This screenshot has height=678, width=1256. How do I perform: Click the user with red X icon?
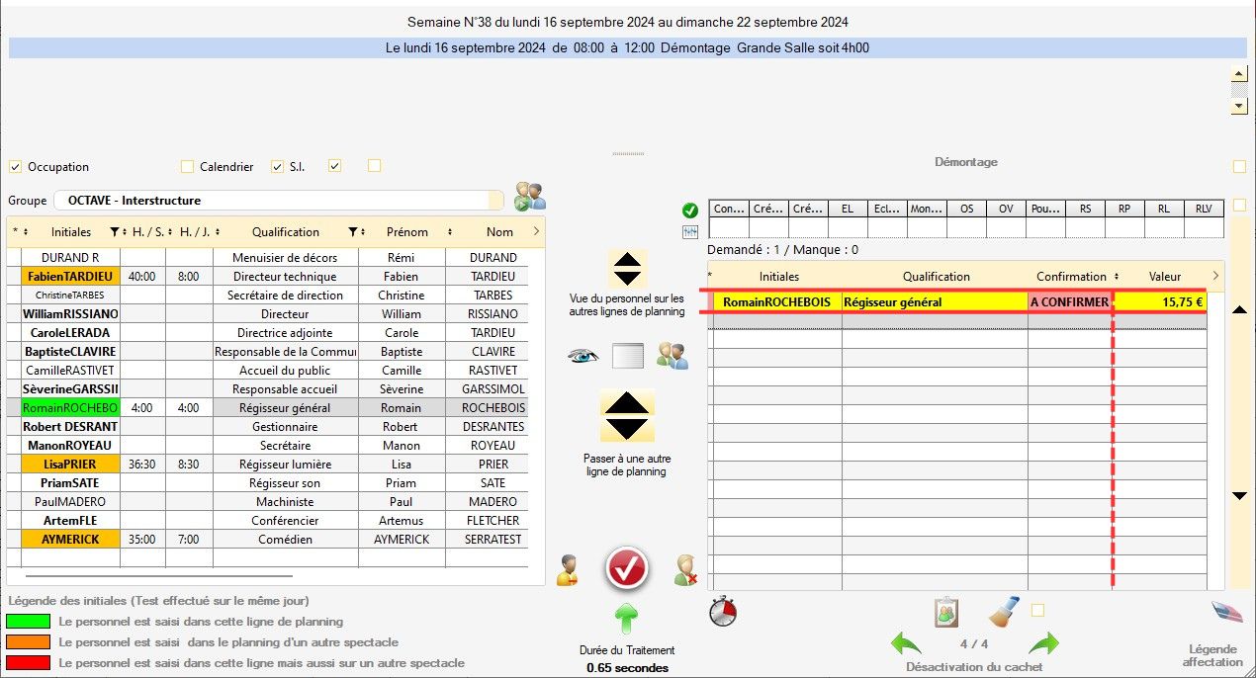coord(685,570)
